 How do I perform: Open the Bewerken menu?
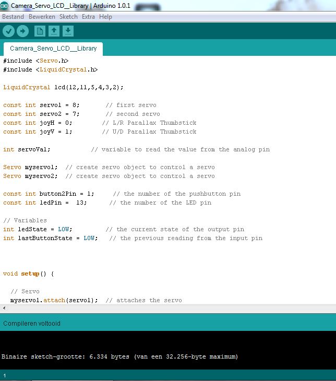click(42, 17)
